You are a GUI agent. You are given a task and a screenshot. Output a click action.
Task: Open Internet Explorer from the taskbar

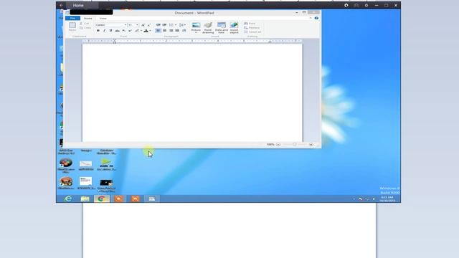(x=68, y=199)
